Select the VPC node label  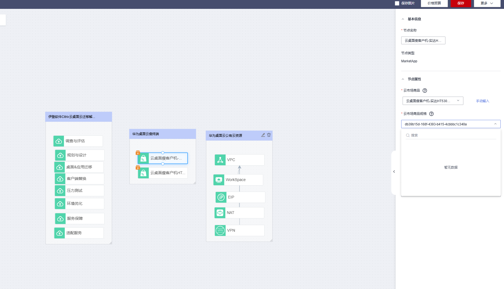231,160
